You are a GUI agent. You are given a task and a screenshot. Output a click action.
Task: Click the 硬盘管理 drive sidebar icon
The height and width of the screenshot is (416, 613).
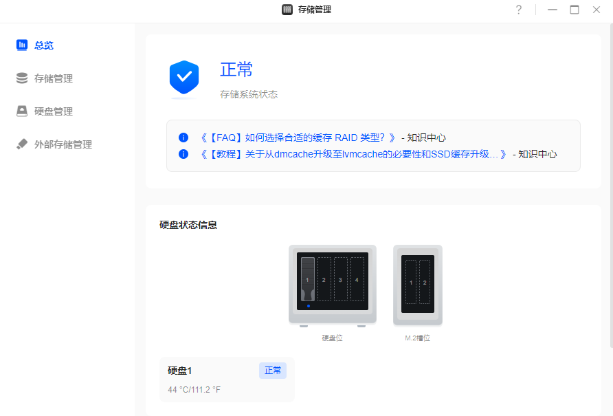pyautogui.click(x=22, y=111)
